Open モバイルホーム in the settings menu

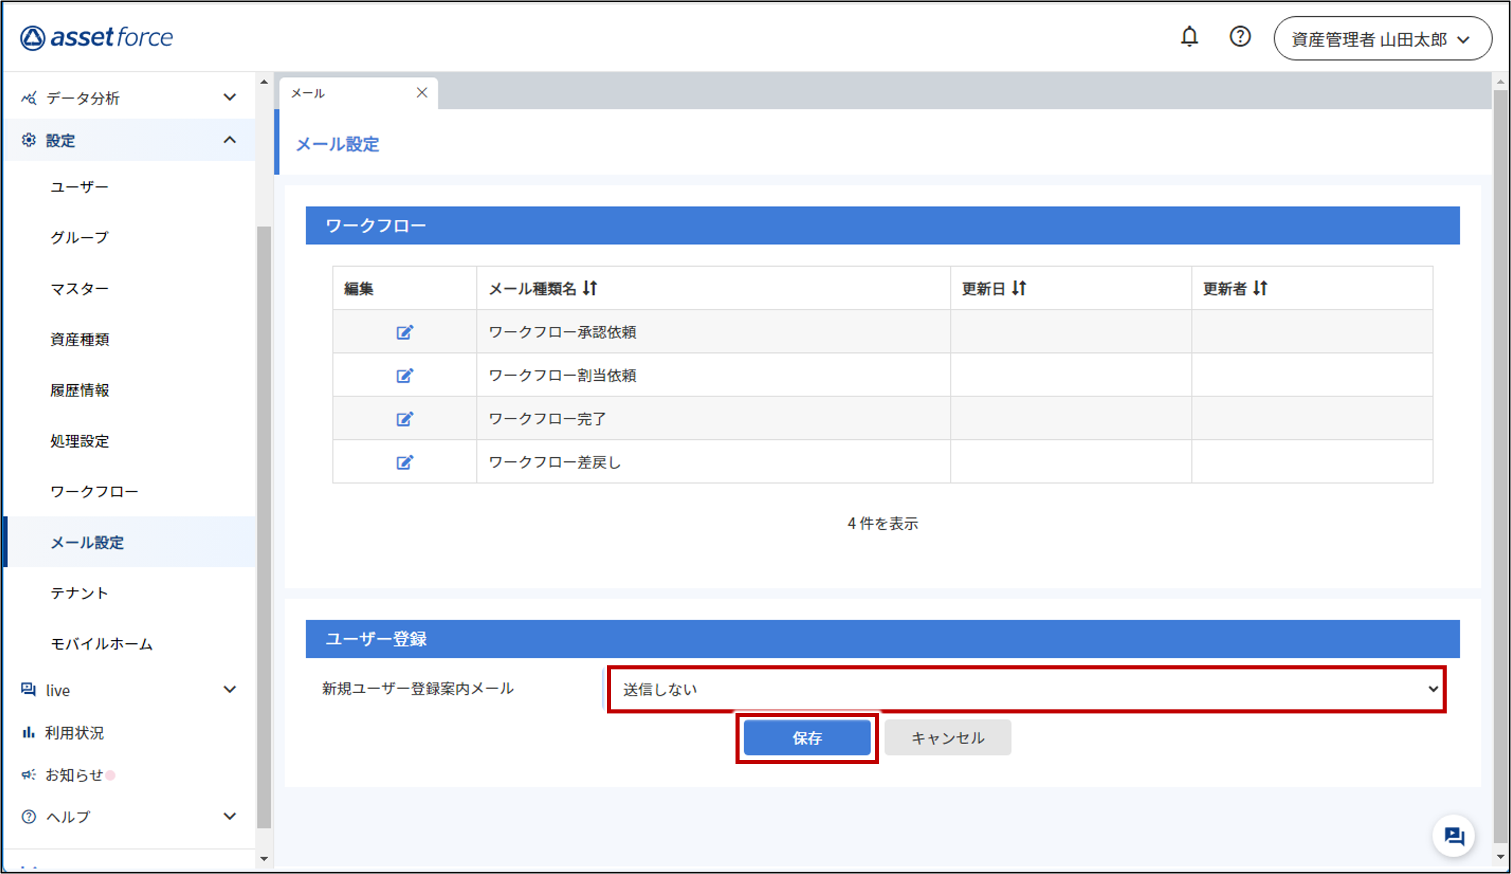[x=101, y=644]
